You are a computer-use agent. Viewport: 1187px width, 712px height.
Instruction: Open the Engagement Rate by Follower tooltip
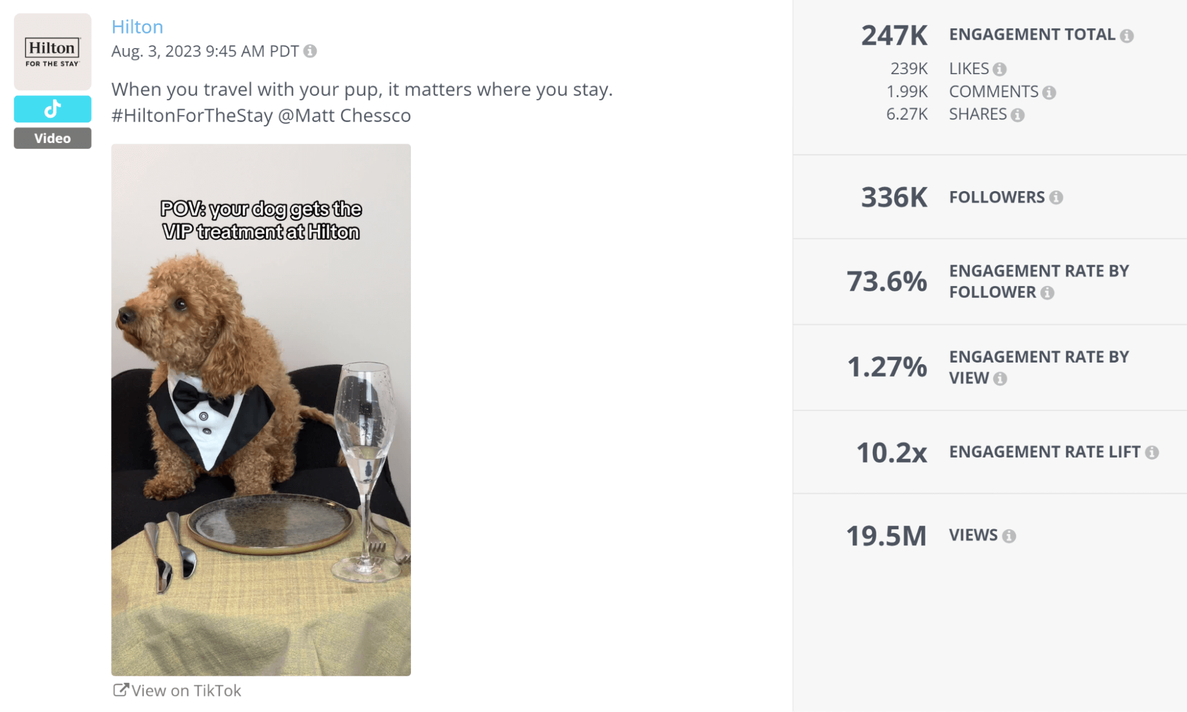1047,292
